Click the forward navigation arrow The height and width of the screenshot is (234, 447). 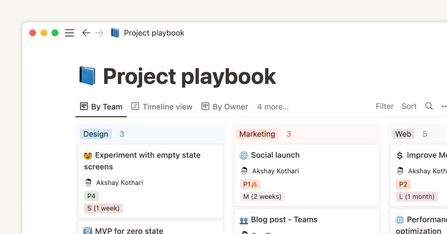(99, 33)
